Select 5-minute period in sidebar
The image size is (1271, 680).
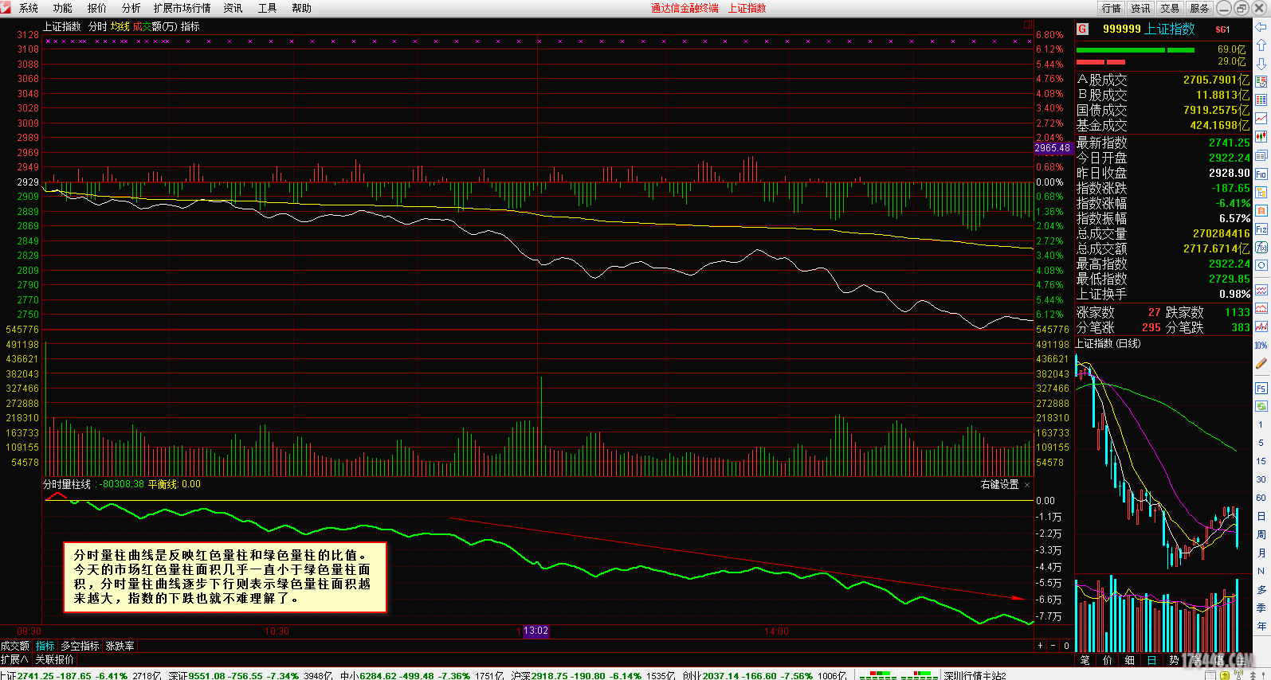point(1261,443)
